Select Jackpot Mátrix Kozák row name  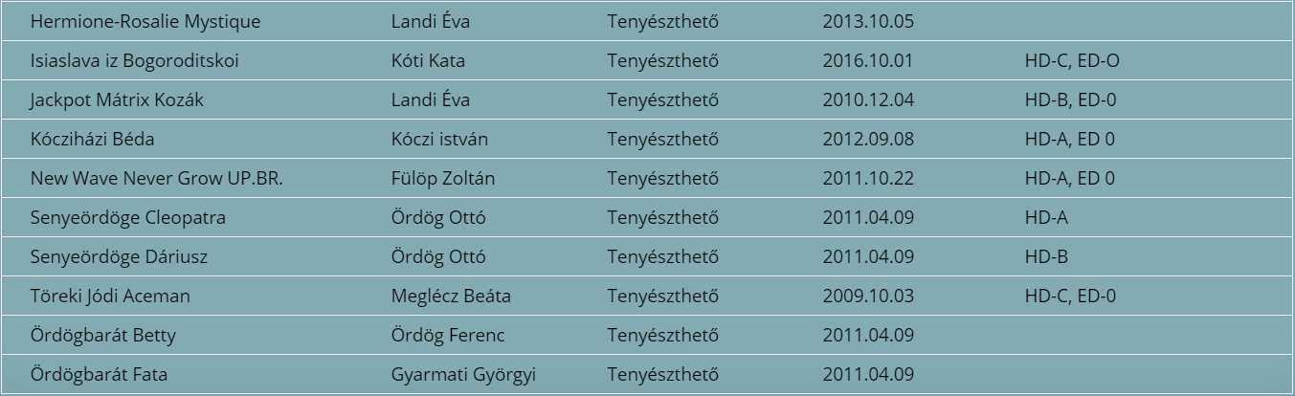(x=117, y=99)
